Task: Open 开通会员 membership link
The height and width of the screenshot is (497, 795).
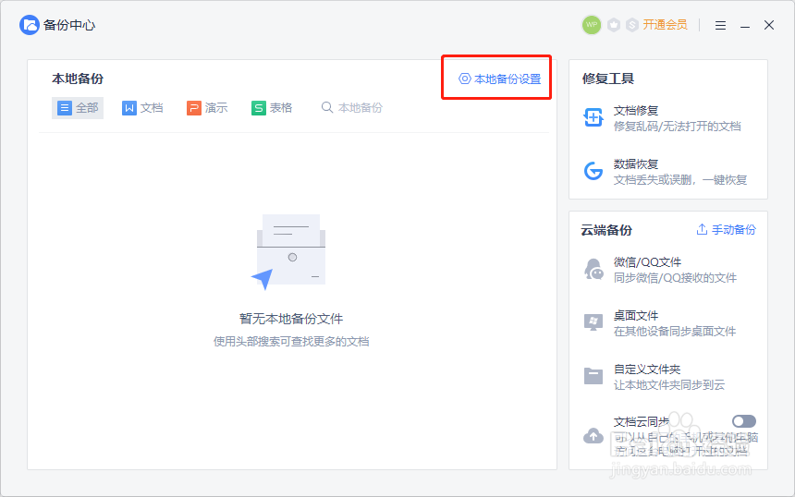Action: coord(665,25)
